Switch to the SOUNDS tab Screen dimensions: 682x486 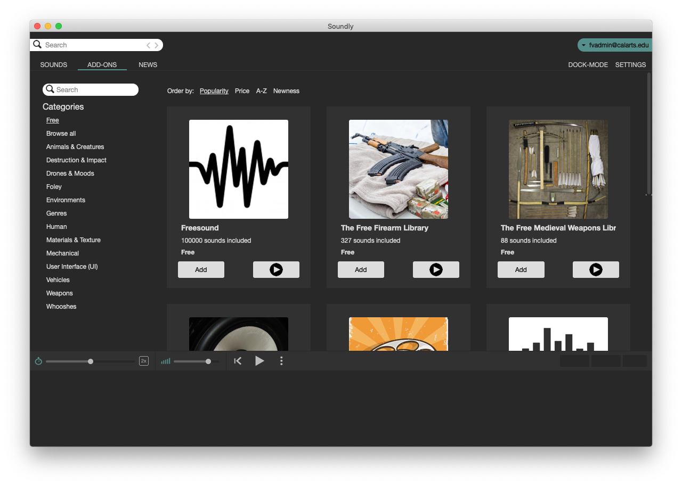tap(54, 64)
